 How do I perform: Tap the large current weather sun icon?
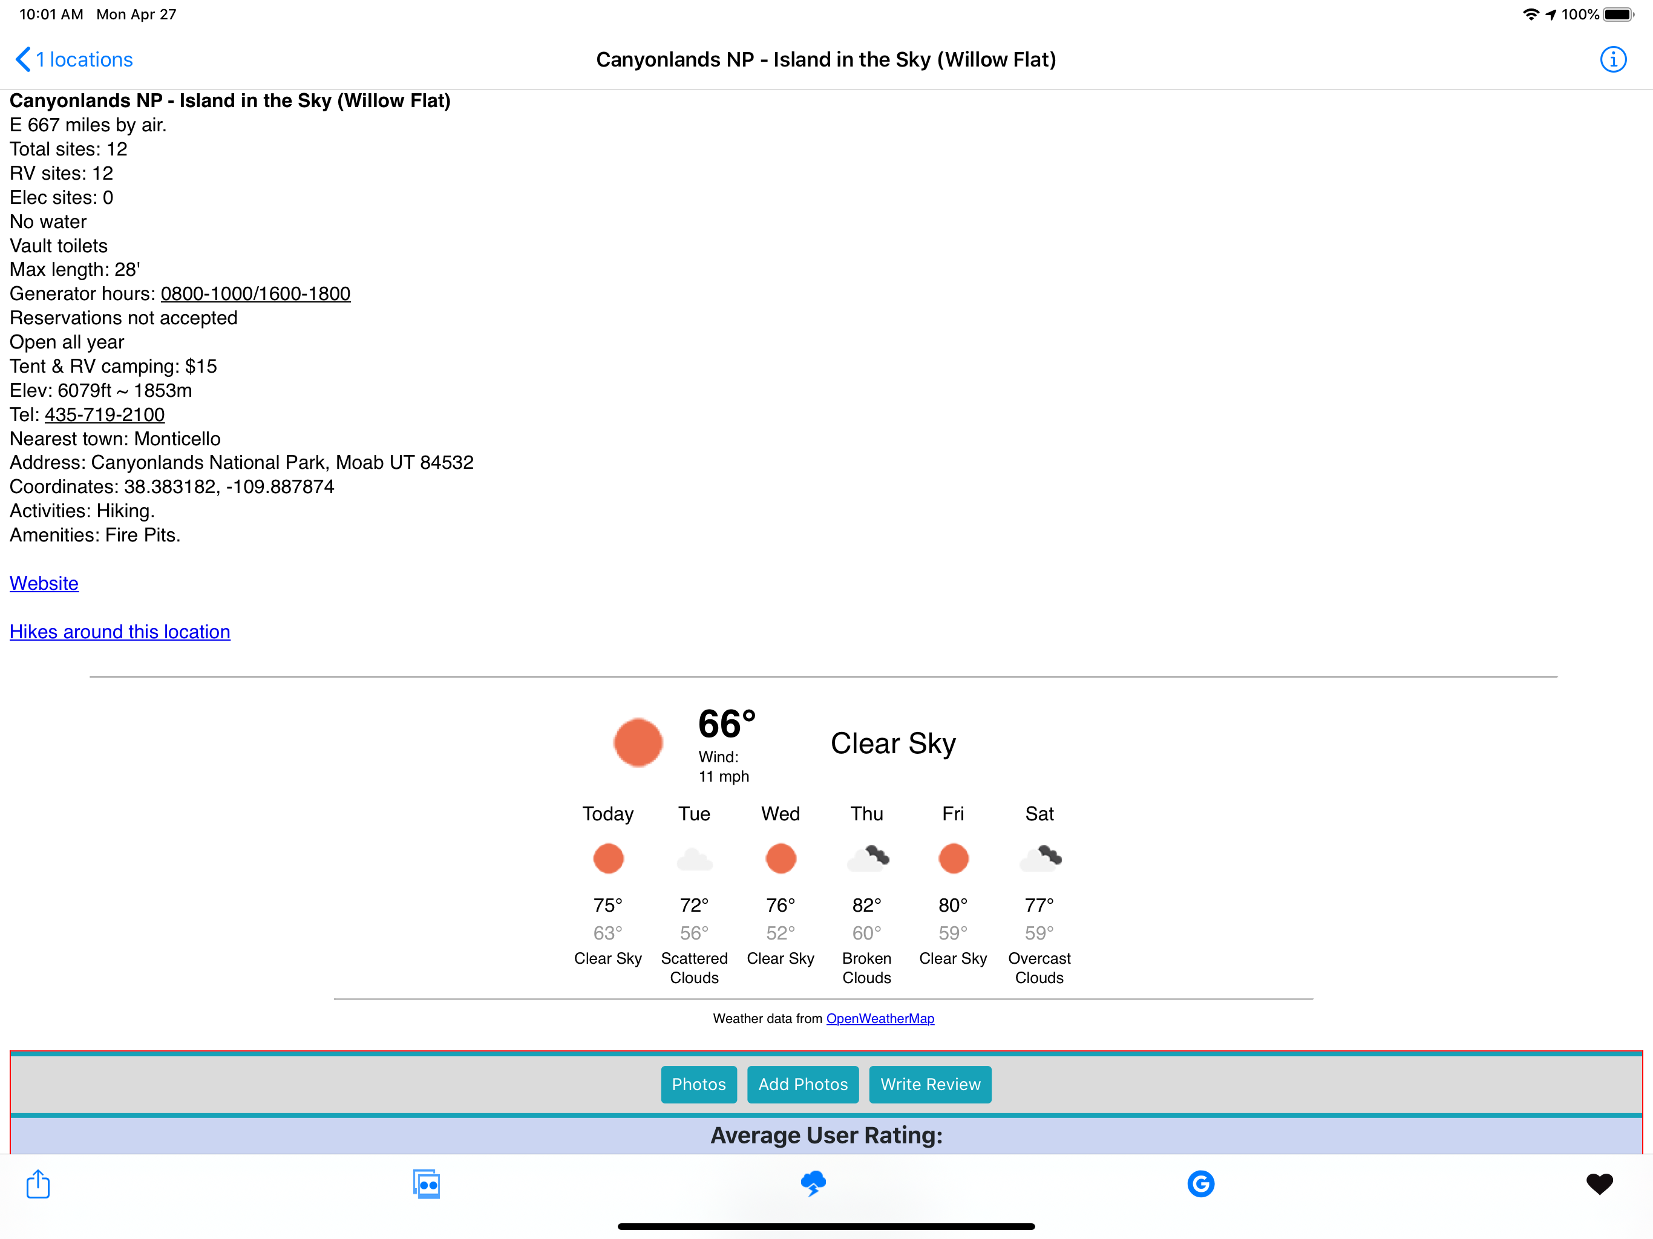click(x=638, y=743)
